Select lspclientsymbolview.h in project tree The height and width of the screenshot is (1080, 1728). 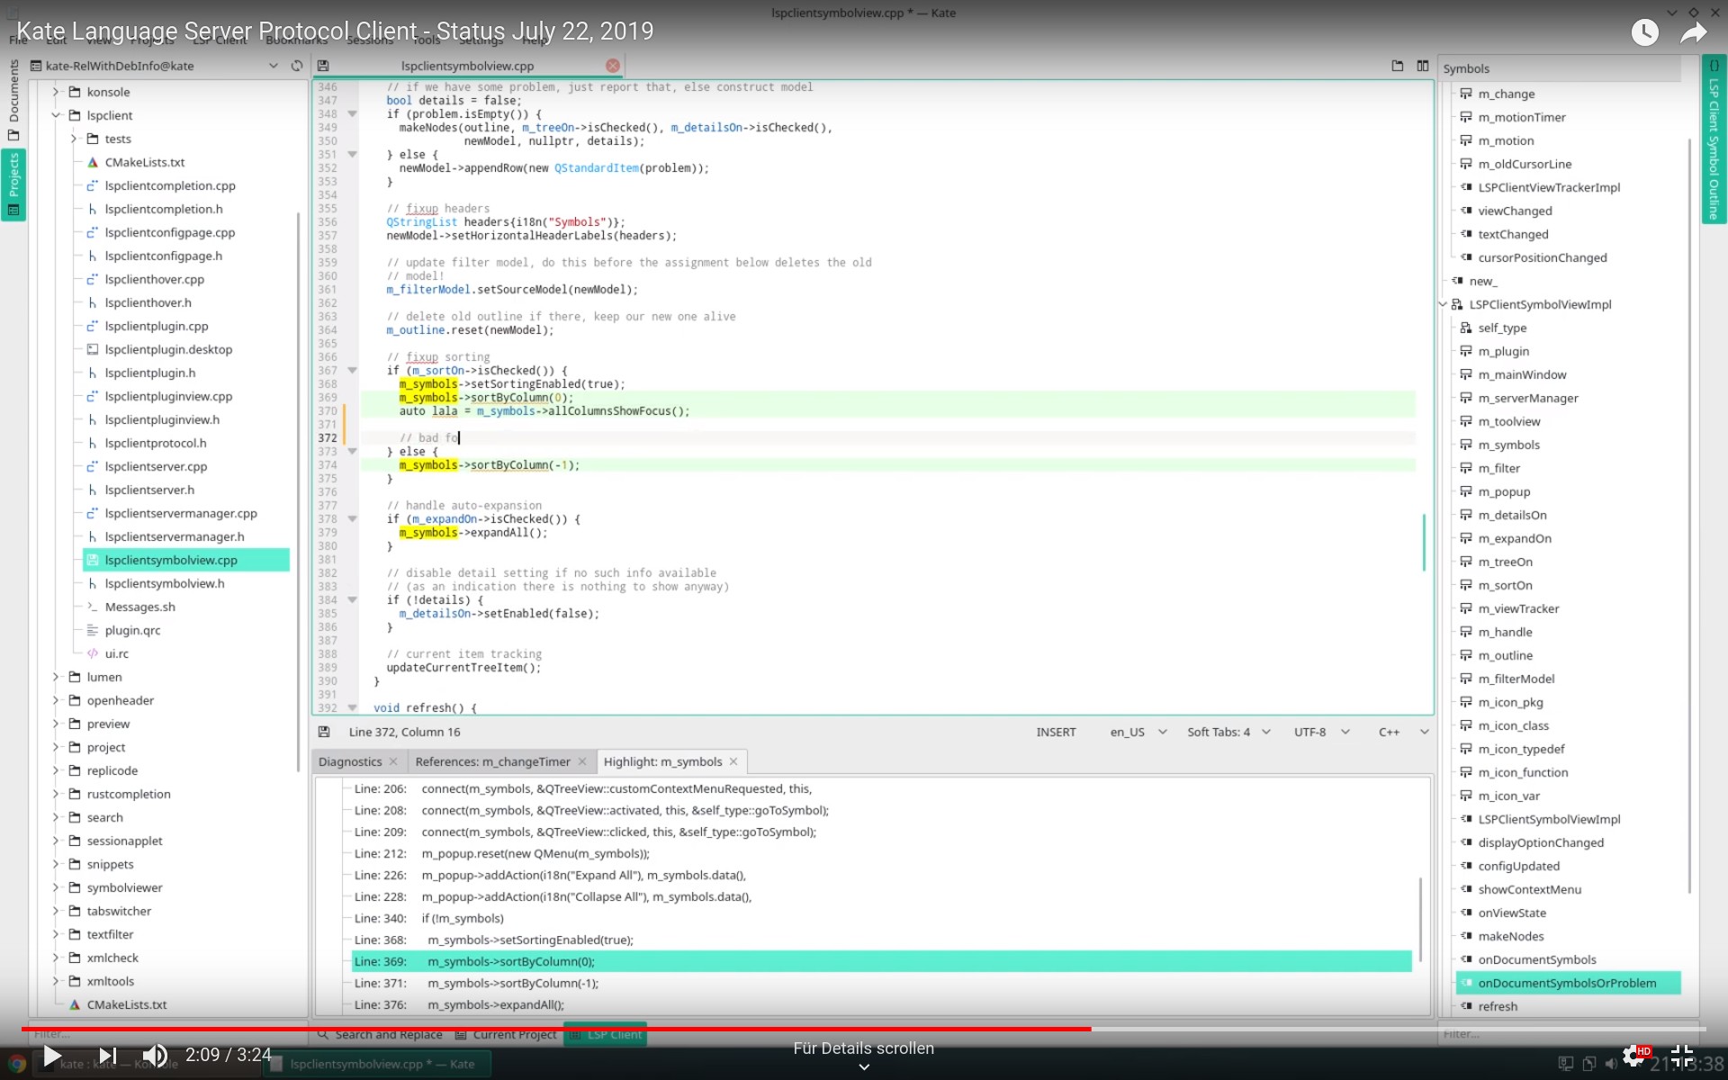pyautogui.click(x=165, y=583)
